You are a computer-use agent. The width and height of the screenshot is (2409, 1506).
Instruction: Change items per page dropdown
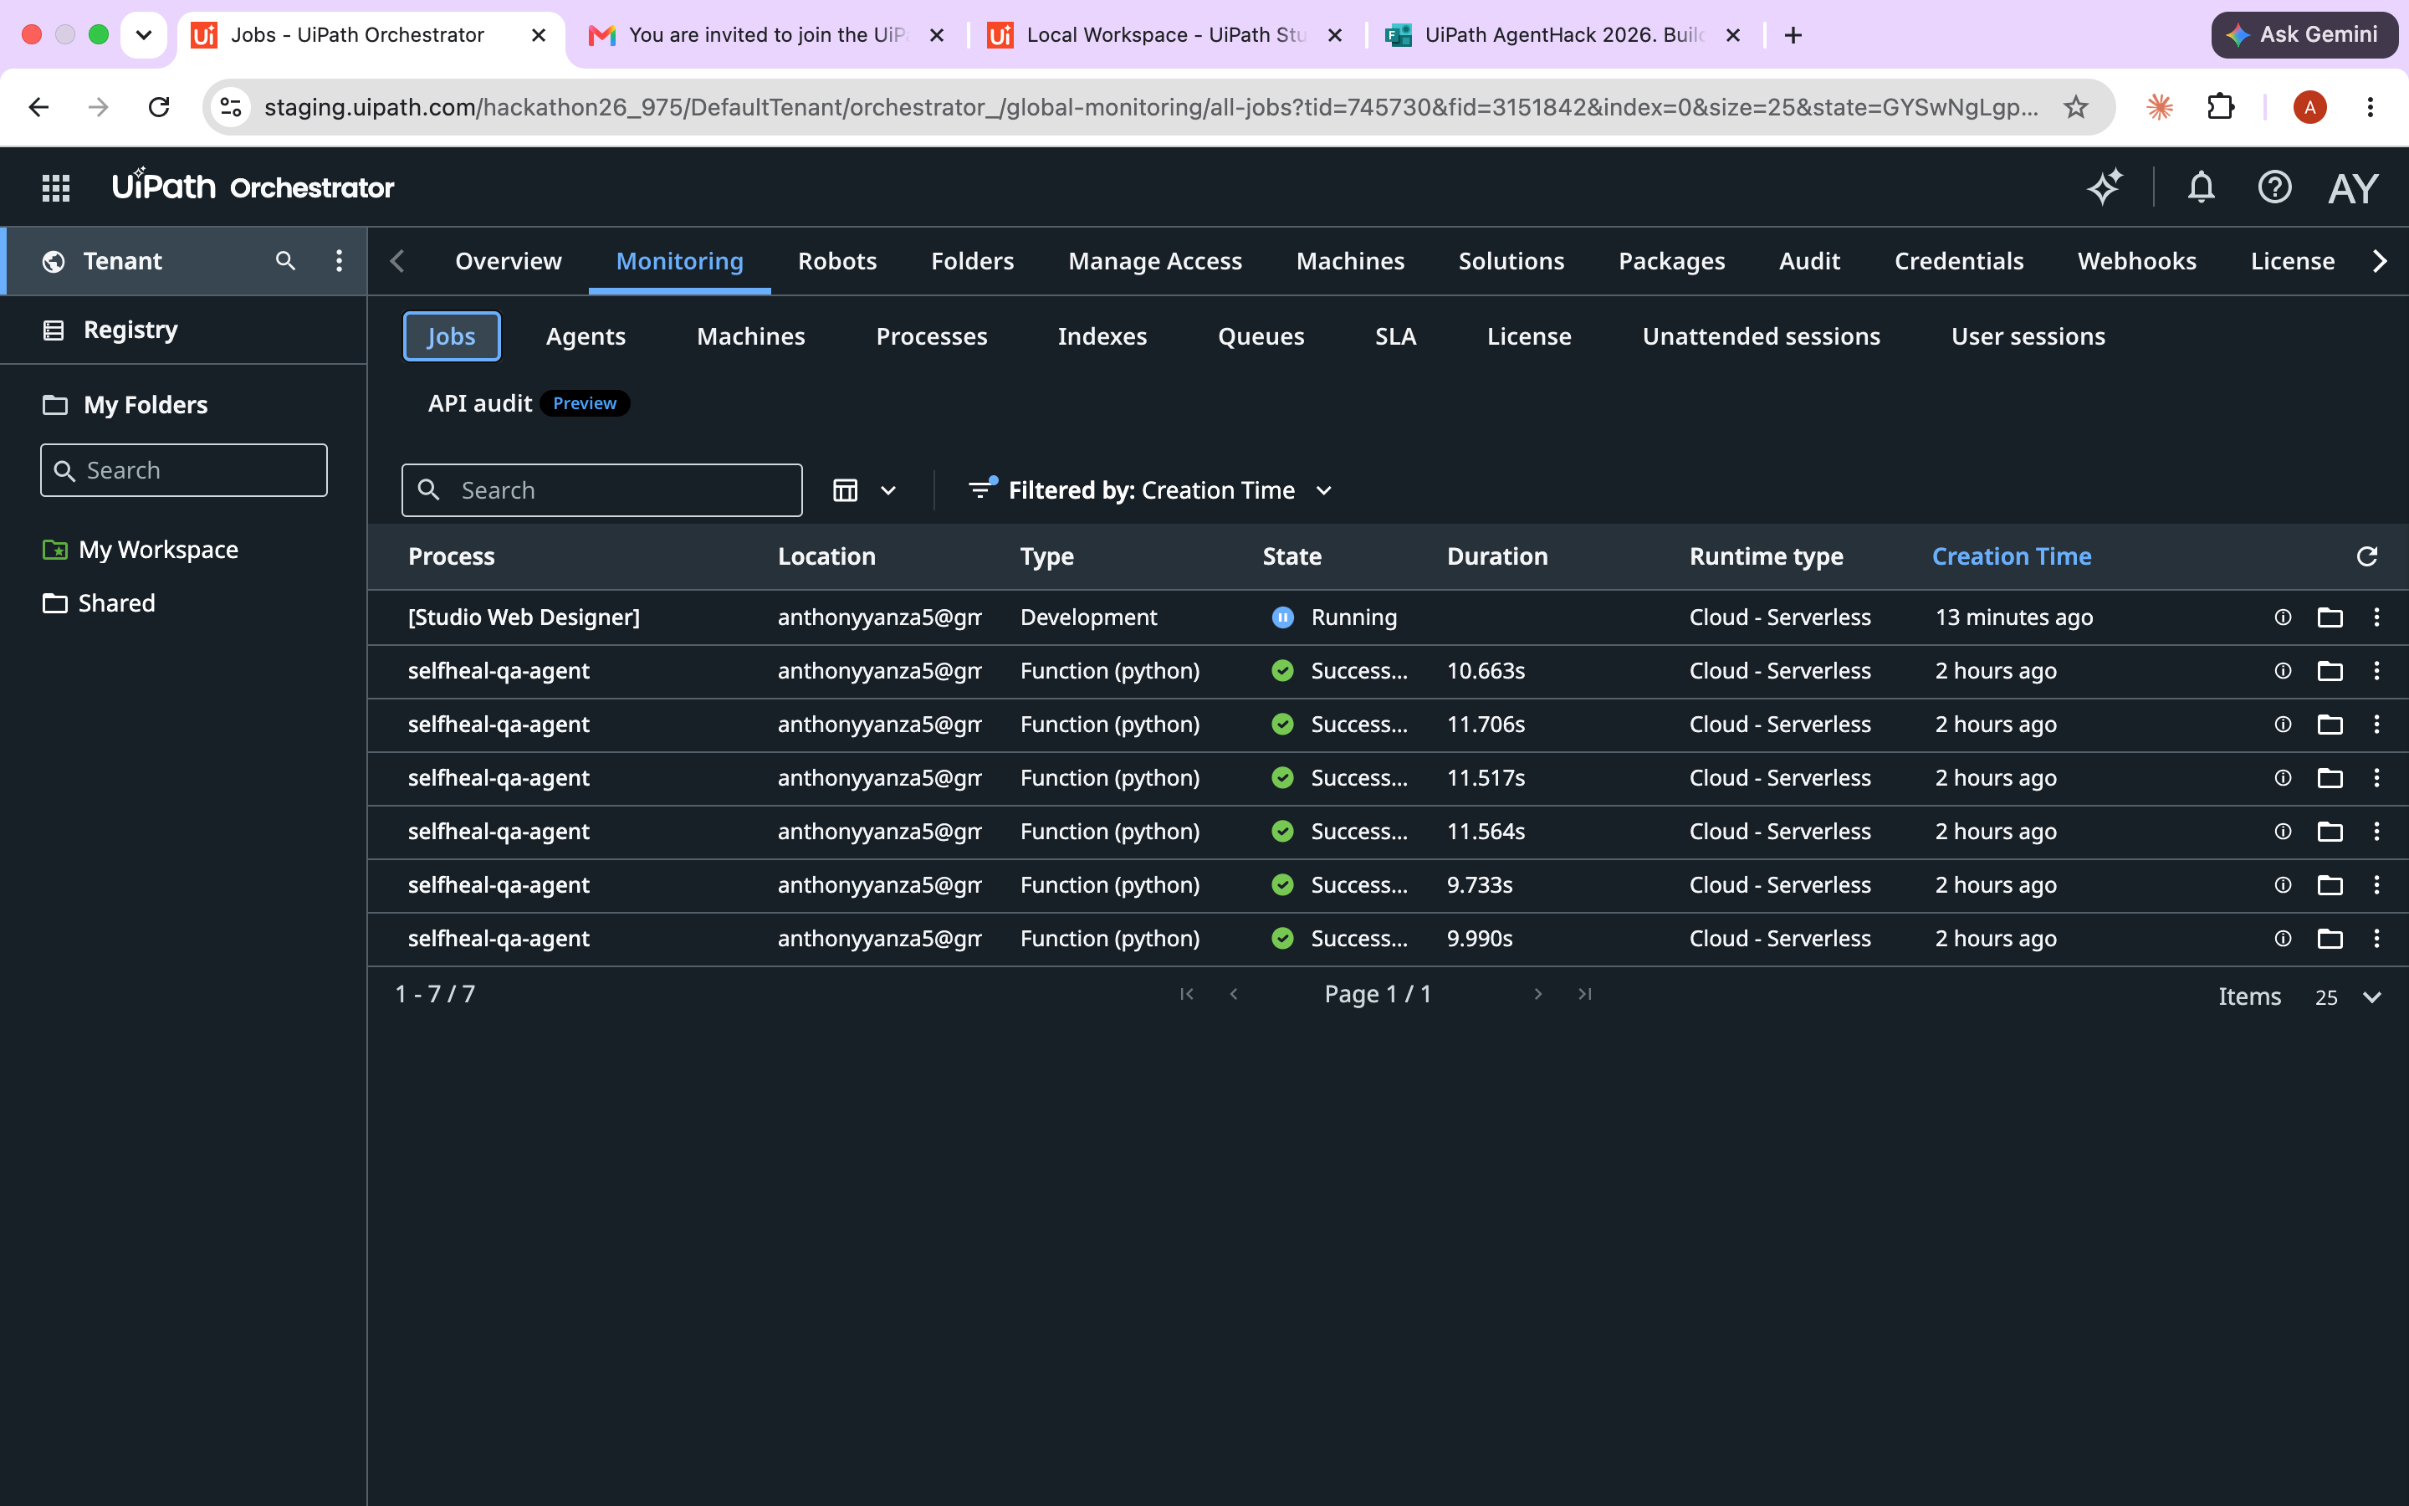coord(2347,997)
